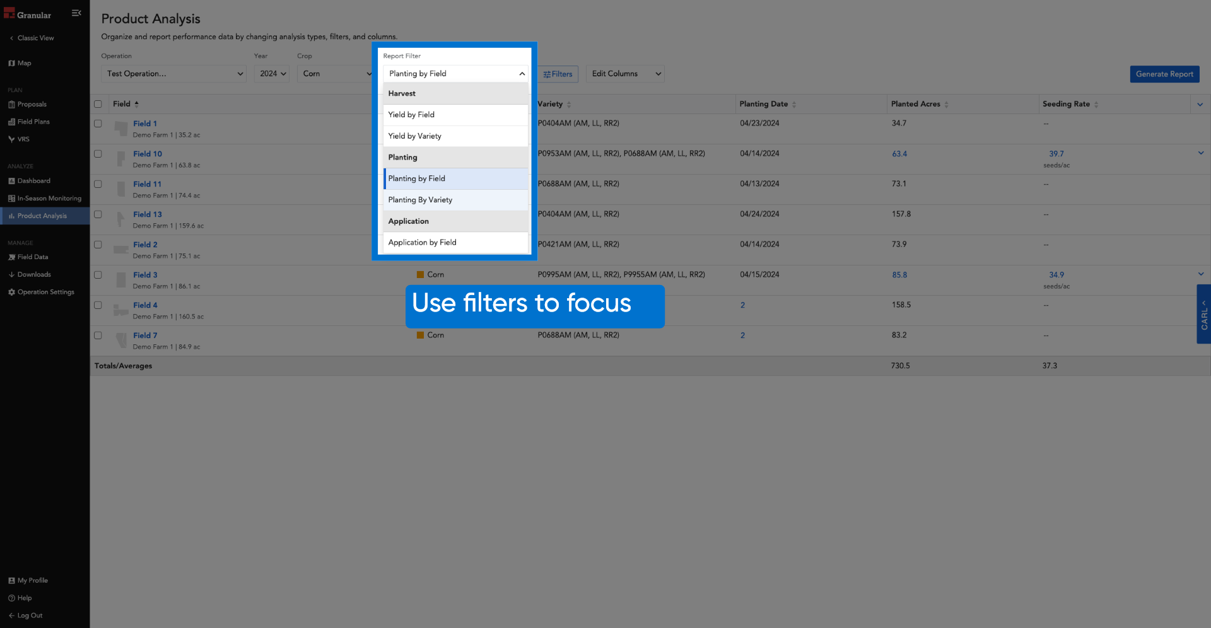Open the Field 7 link
Screen dimensions: 1211x628
tap(145, 335)
